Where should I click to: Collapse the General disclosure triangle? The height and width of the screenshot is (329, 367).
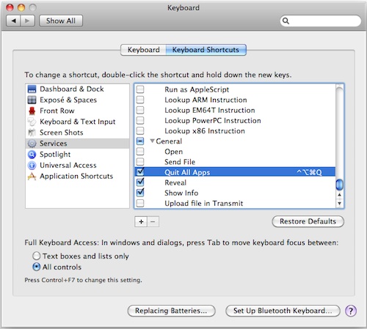click(152, 141)
